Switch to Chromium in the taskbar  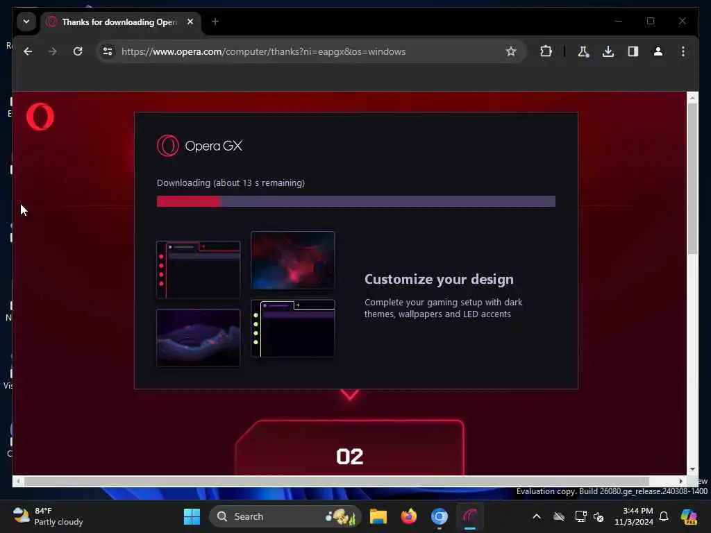coord(439,516)
